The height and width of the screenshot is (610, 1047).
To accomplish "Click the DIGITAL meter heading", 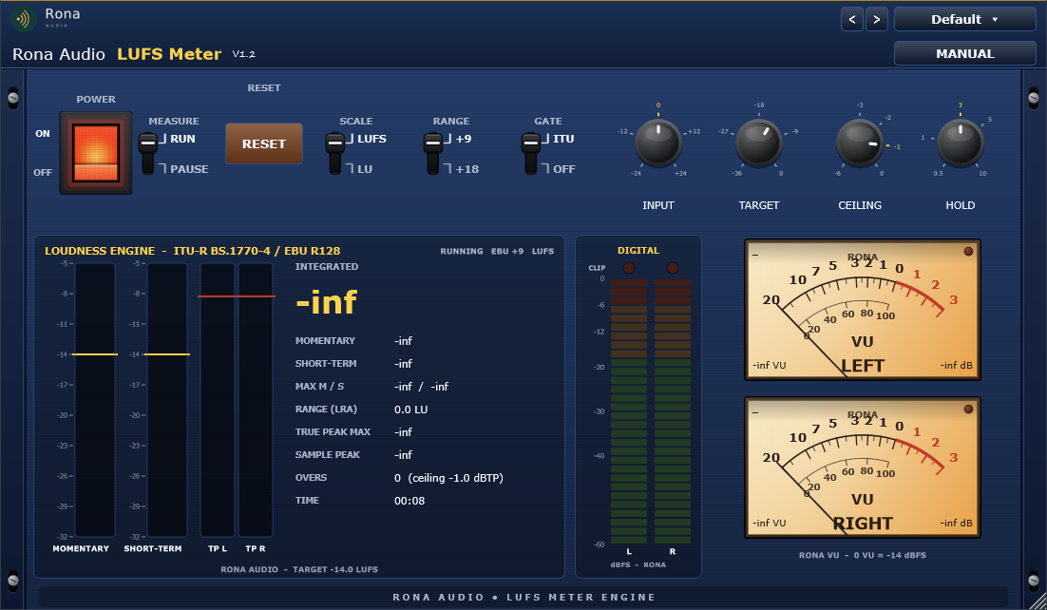I will click(638, 251).
